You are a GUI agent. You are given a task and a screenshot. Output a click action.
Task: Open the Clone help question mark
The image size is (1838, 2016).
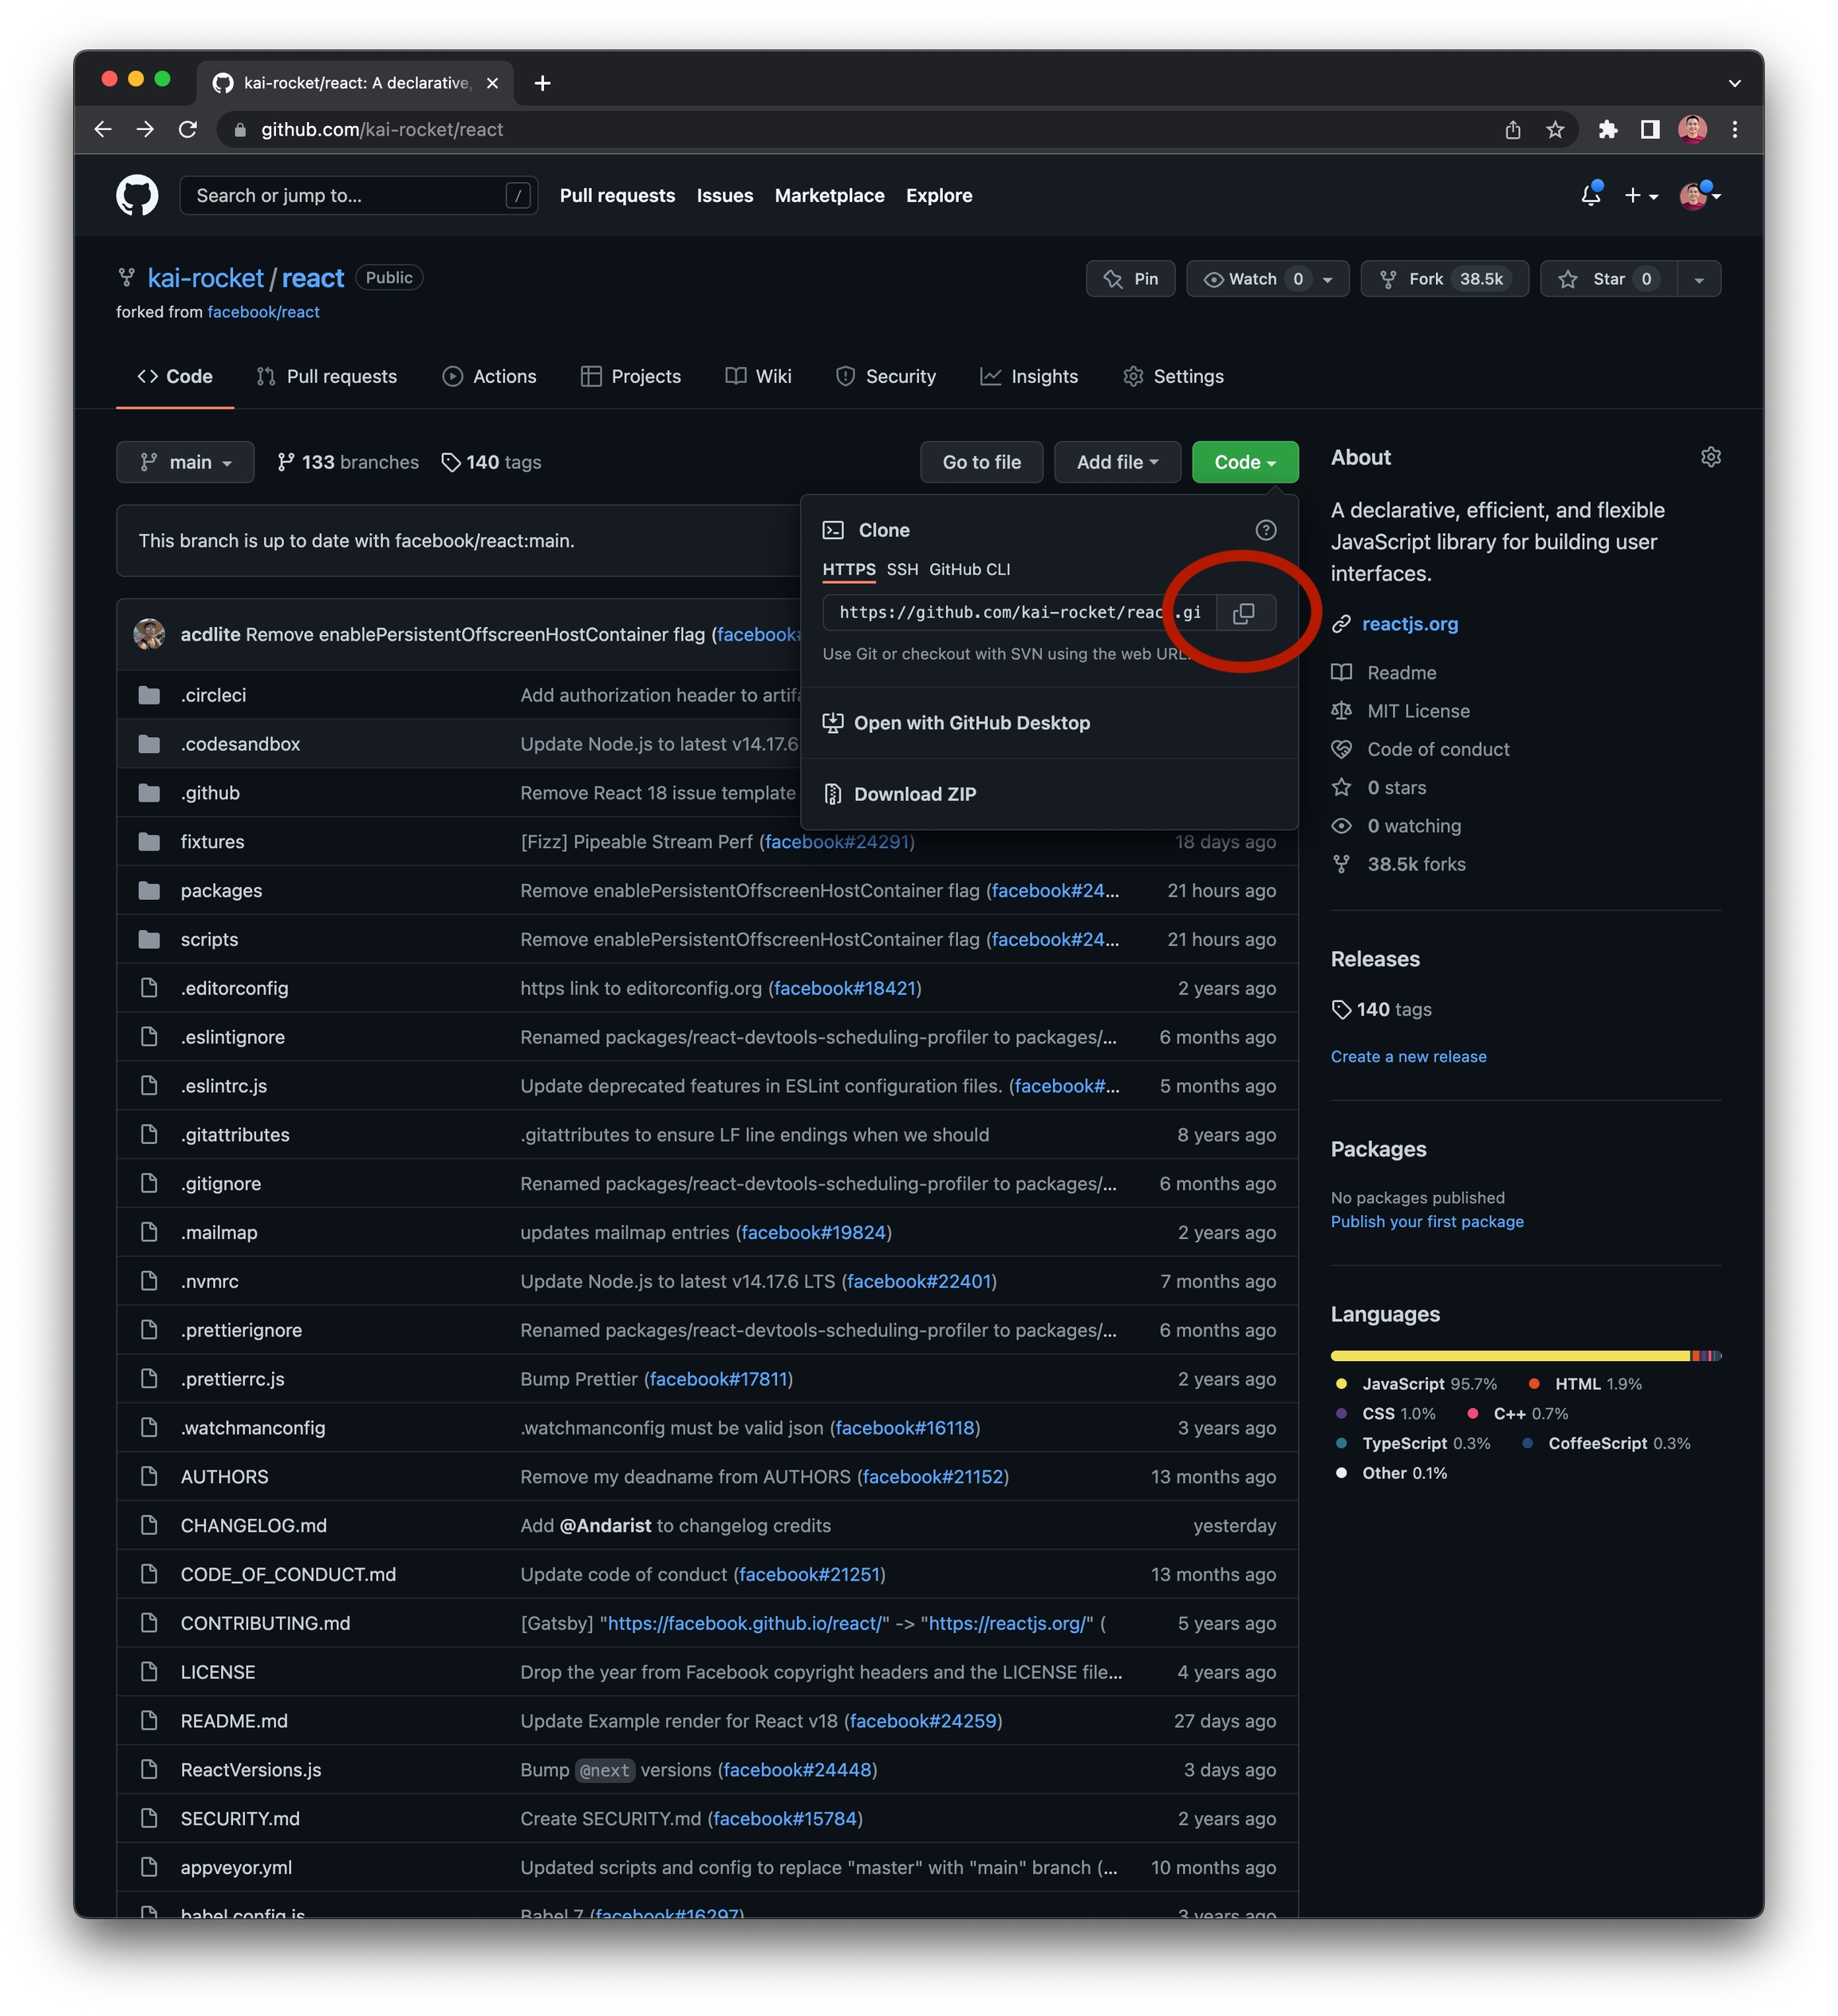click(1265, 530)
